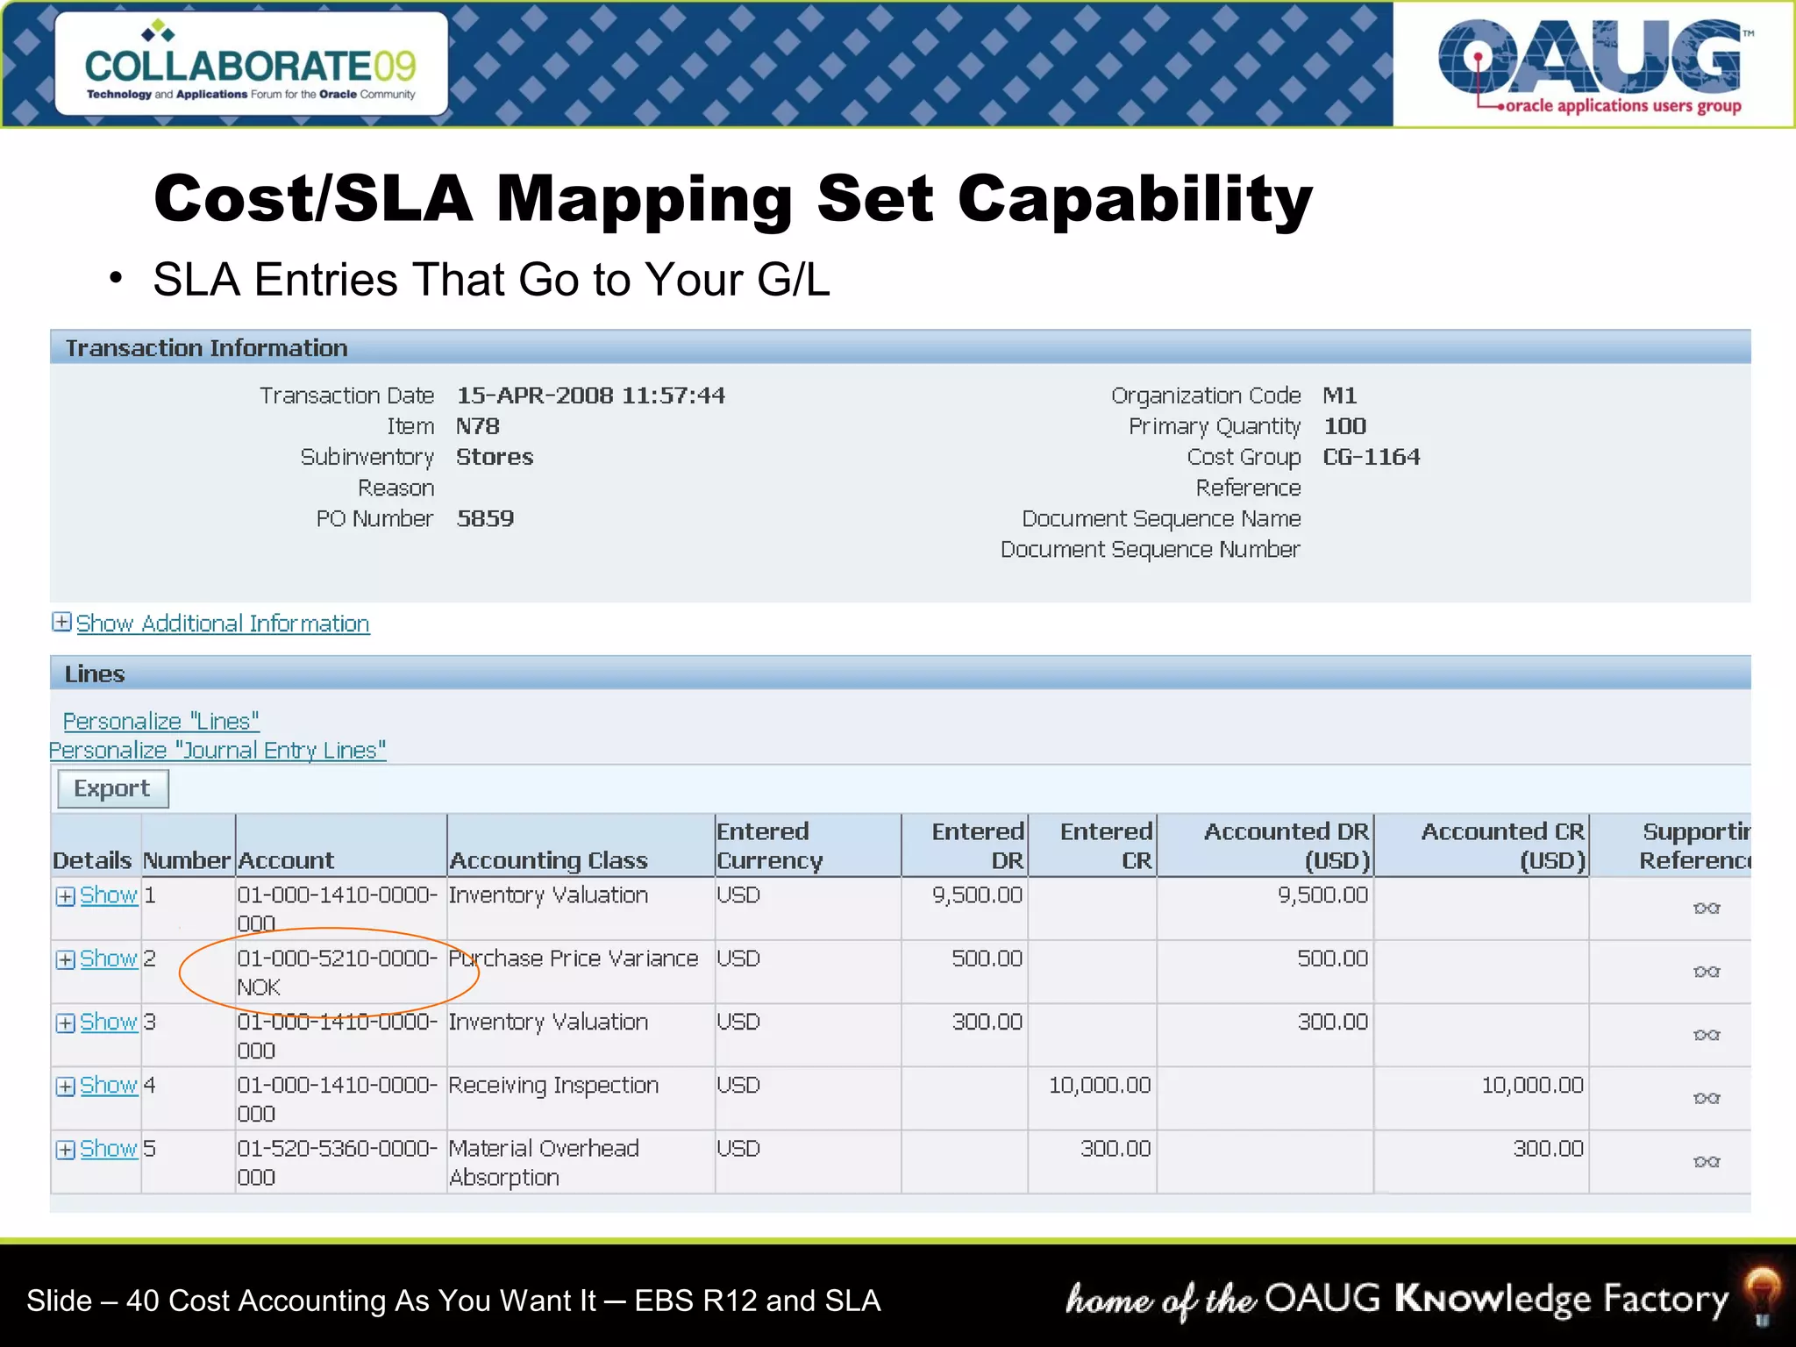Click Show link for line 2
This screenshot has height=1347, width=1796.
tap(109, 959)
